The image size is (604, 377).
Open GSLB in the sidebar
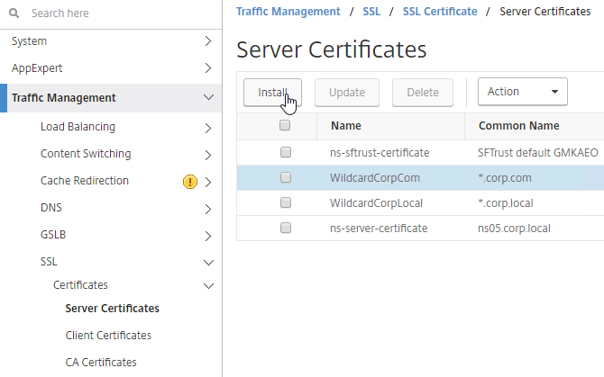point(53,235)
